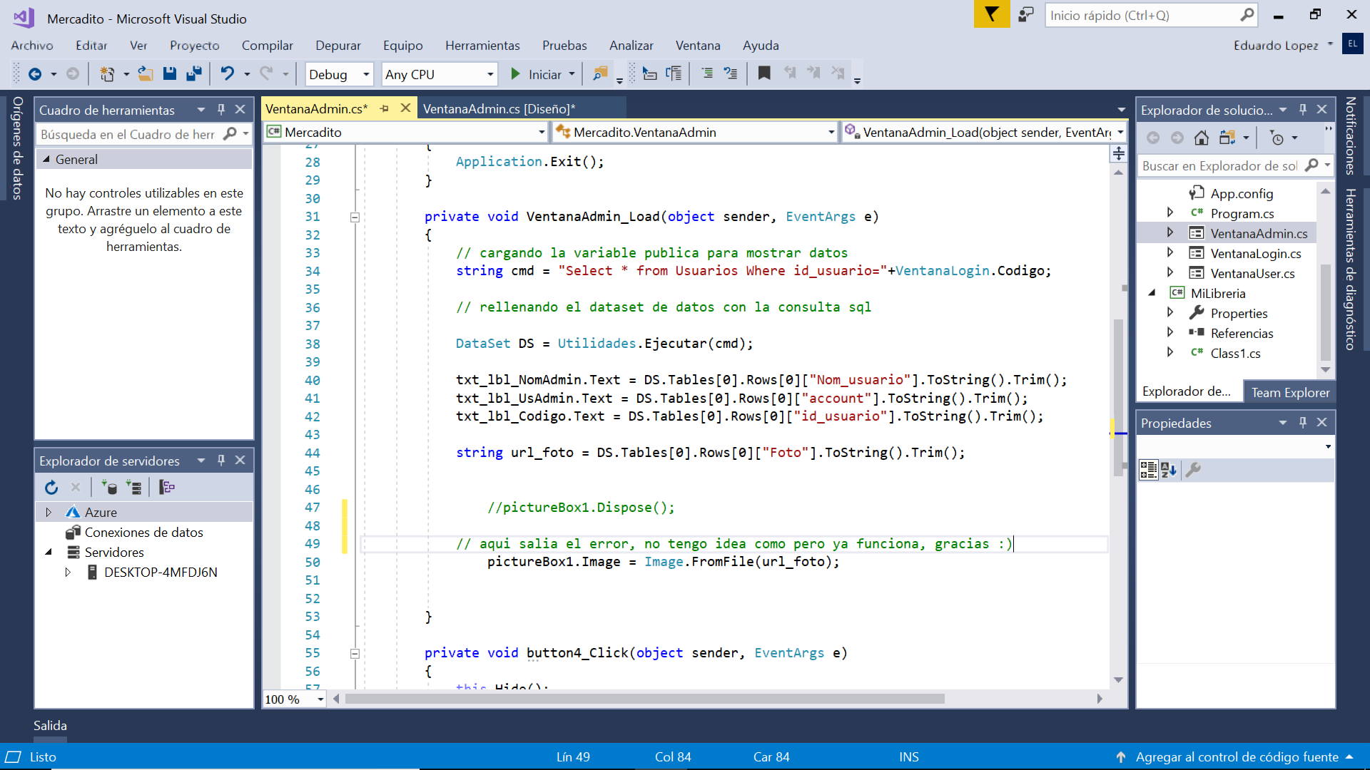Screen dimensions: 1370x770
Task: Open the Salida output panel tab
Action: (x=50, y=725)
